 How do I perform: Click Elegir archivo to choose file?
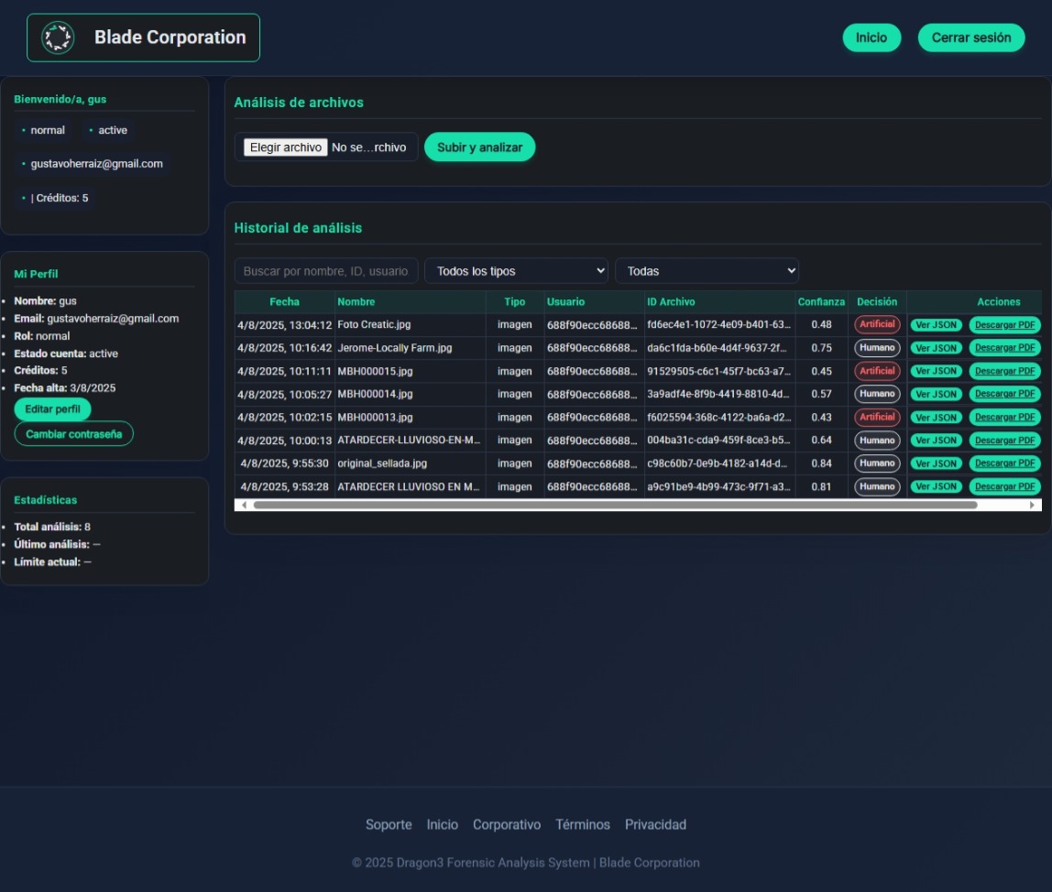coord(285,147)
